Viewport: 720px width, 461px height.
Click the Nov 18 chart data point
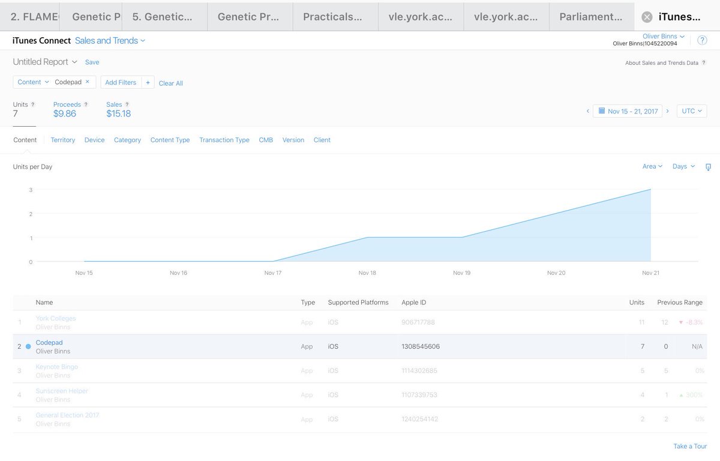(x=367, y=237)
